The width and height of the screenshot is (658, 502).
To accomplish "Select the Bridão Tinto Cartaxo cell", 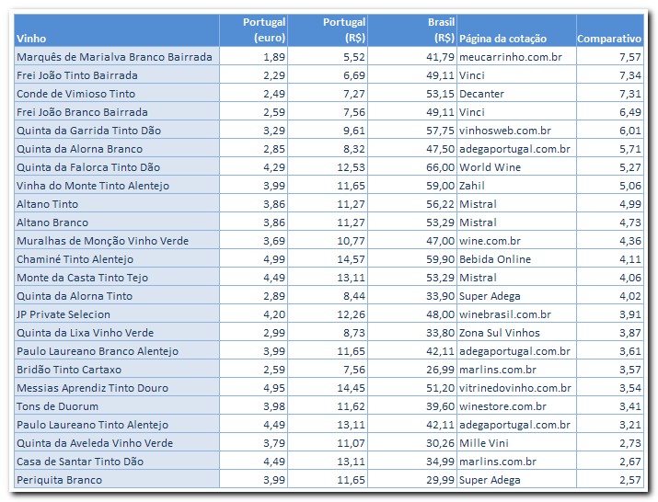I will coord(117,369).
